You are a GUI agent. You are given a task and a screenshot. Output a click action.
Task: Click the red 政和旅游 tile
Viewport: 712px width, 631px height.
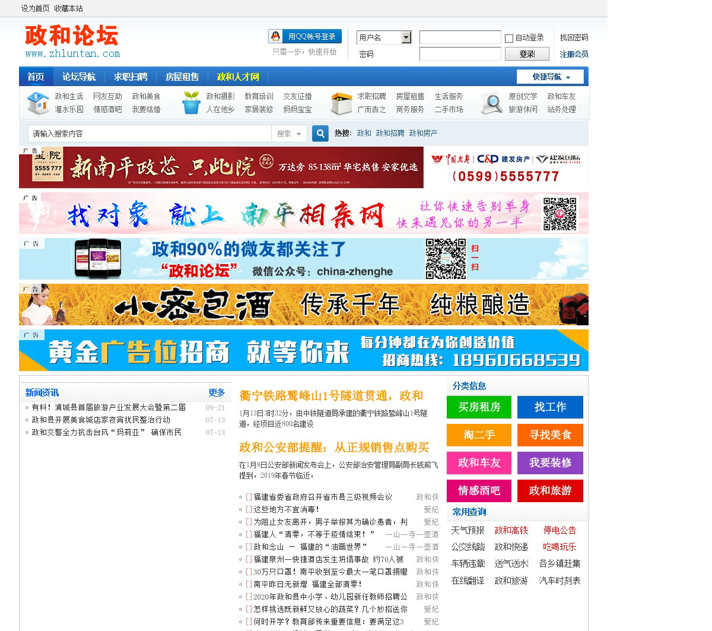[x=550, y=491]
